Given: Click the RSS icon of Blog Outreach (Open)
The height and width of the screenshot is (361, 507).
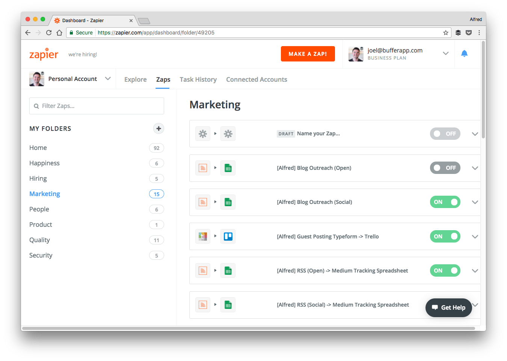Looking at the screenshot, I should [203, 168].
